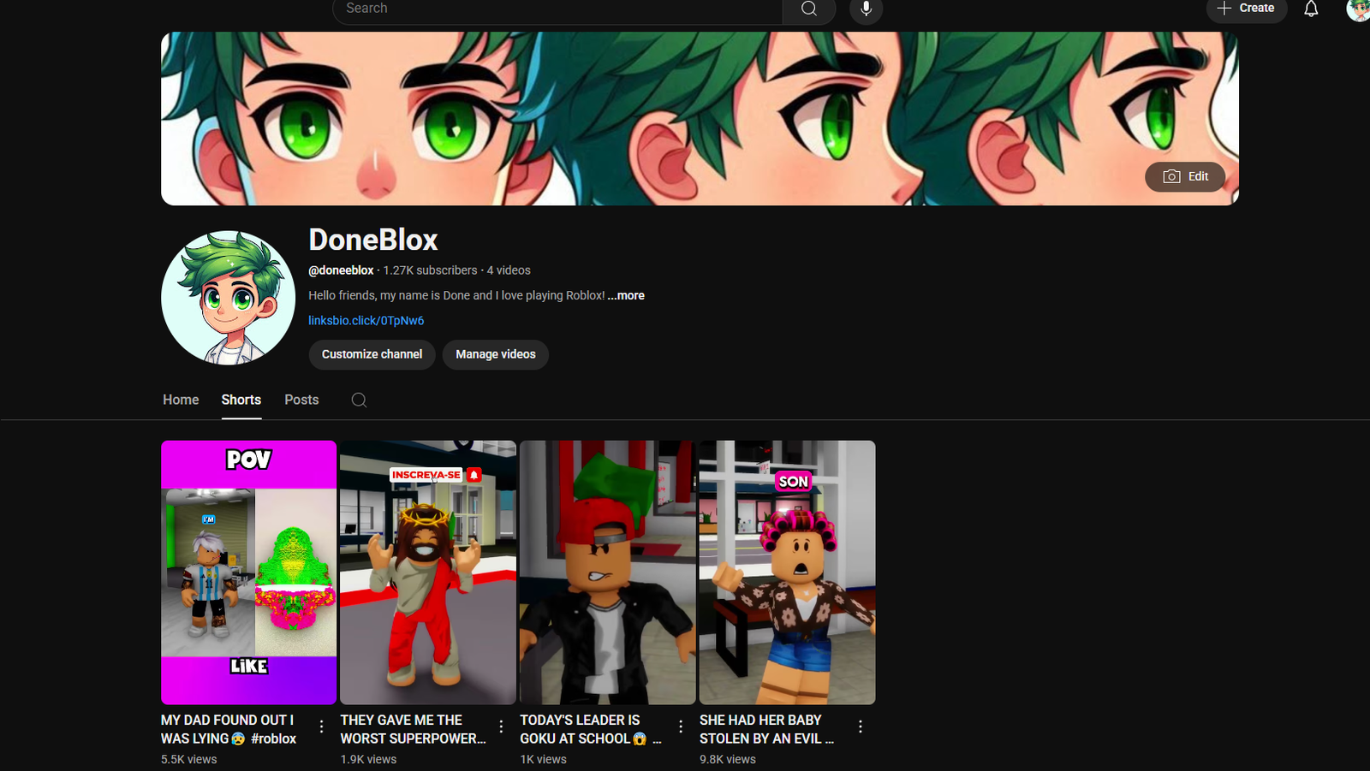This screenshot has width=1370, height=771.
Task: Click the @doneeblox handle text
Action: (x=341, y=270)
